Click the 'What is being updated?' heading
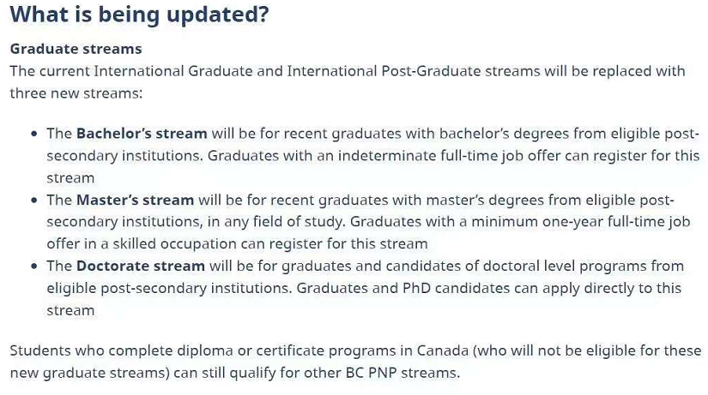The height and width of the screenshot is (395, 708). click(140, 15)
